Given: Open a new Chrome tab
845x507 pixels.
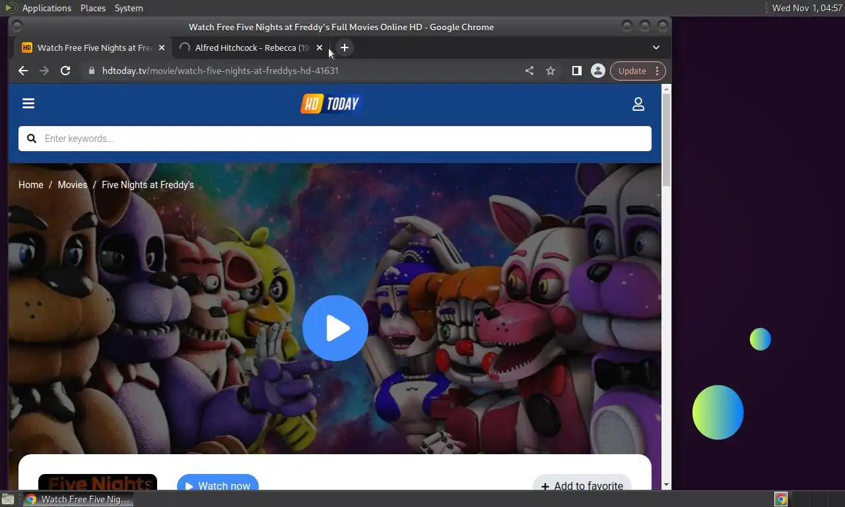Looking at the screenshot, I should coord(345,48).
